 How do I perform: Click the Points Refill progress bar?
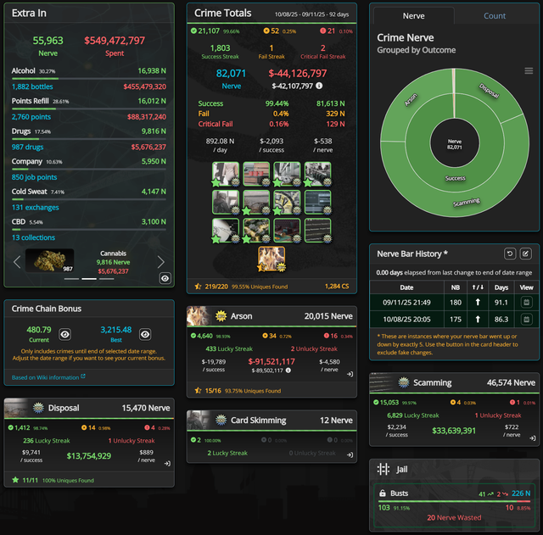pos(88,109)
